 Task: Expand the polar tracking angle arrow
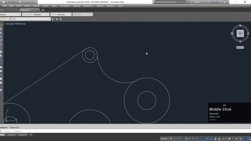[189, 139]
